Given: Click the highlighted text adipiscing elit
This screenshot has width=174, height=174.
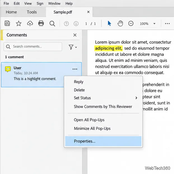Looking at the screenshot, I should tap(108, 48).
